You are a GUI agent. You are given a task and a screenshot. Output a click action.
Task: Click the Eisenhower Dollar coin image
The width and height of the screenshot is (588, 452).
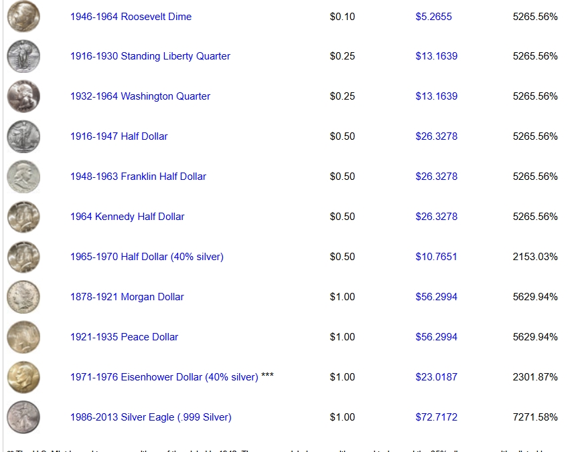click(x=23, y=377)
